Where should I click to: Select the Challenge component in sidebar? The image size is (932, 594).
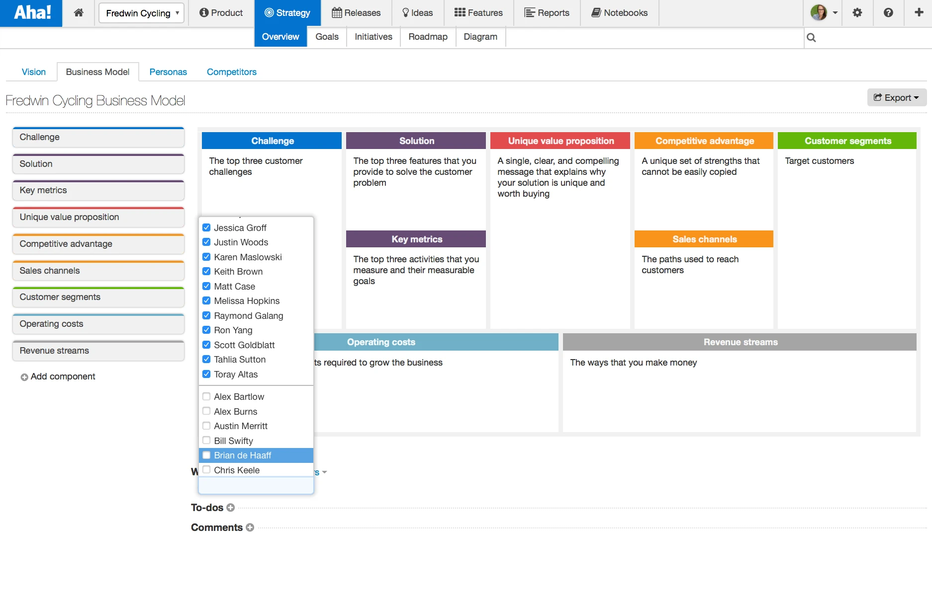pos(98,137)
